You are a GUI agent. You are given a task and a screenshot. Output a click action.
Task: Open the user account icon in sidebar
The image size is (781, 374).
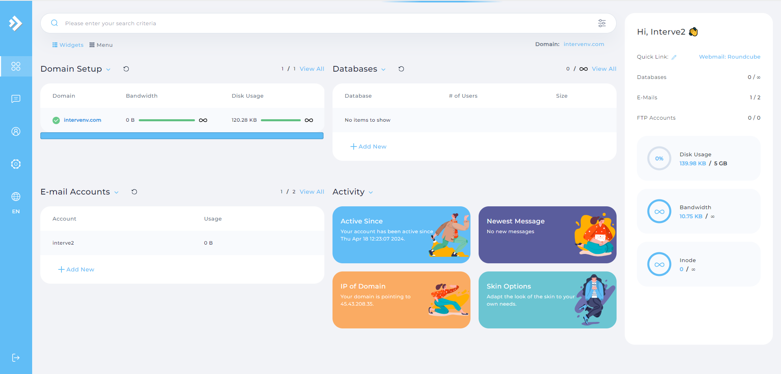pyautogui.click(x=16, y=131)
